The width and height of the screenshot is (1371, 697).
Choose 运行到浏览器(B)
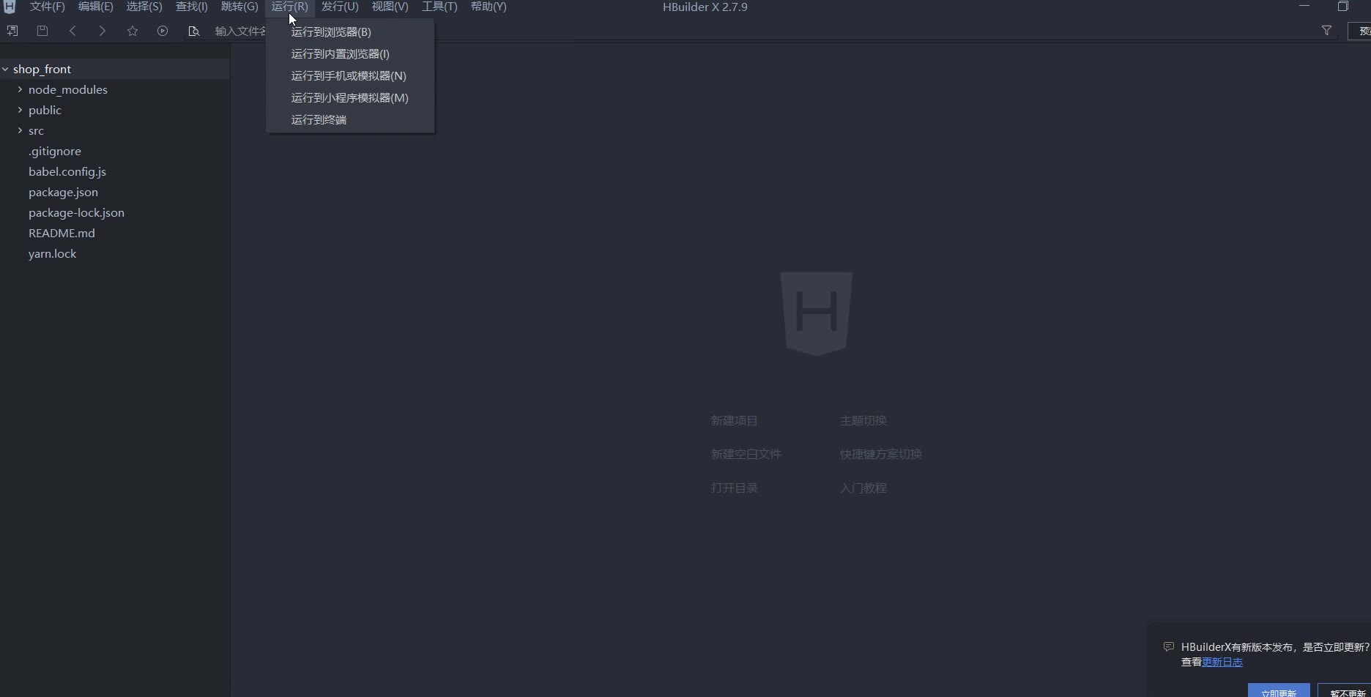point(350,32)
